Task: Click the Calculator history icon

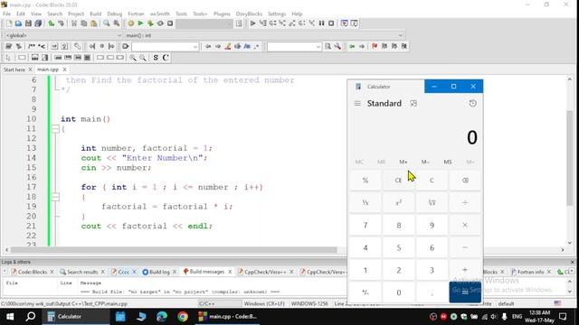Action: point(472,104)
